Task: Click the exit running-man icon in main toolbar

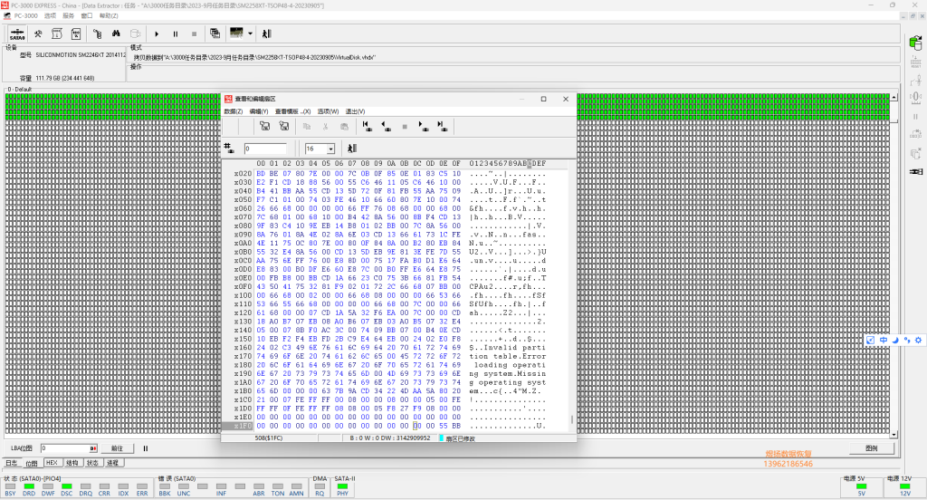Action: [x=267, y=34]
